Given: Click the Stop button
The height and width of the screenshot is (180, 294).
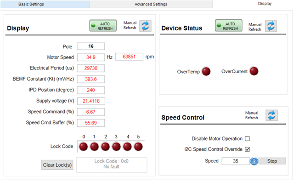Looking at the screenshot, I should click(272, 161).
